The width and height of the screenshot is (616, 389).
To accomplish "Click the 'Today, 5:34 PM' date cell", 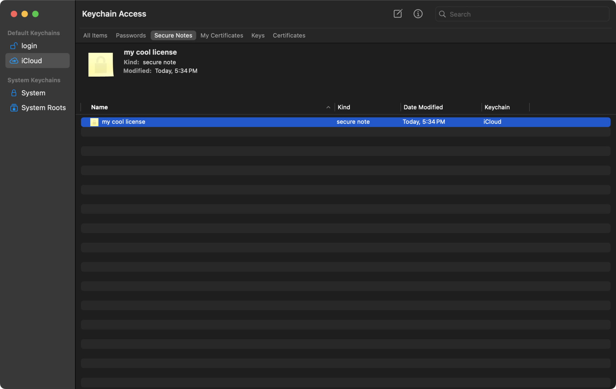I will 424,122.
